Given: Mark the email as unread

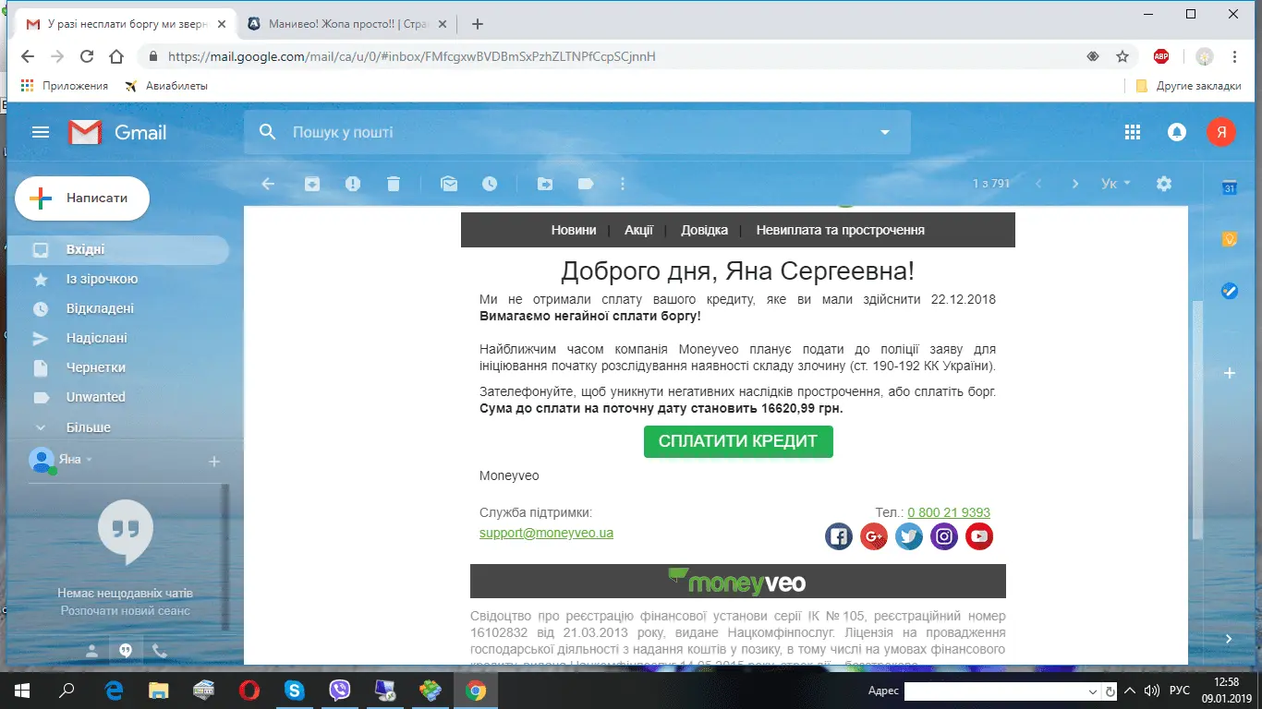Looking at the screenshot, I should (449, 184).
